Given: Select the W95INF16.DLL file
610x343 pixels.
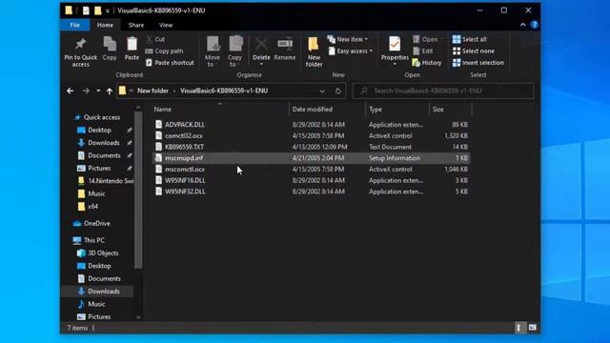Looking at the screenshot, I should 185,180.
